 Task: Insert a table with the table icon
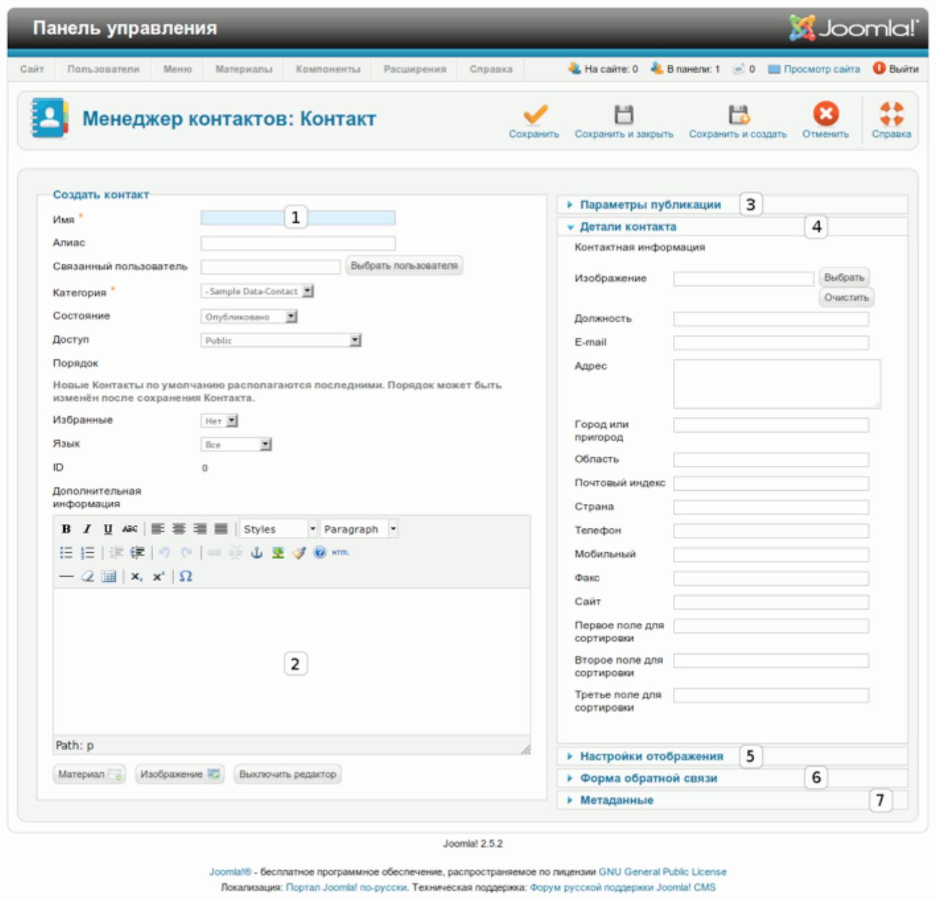109,577
